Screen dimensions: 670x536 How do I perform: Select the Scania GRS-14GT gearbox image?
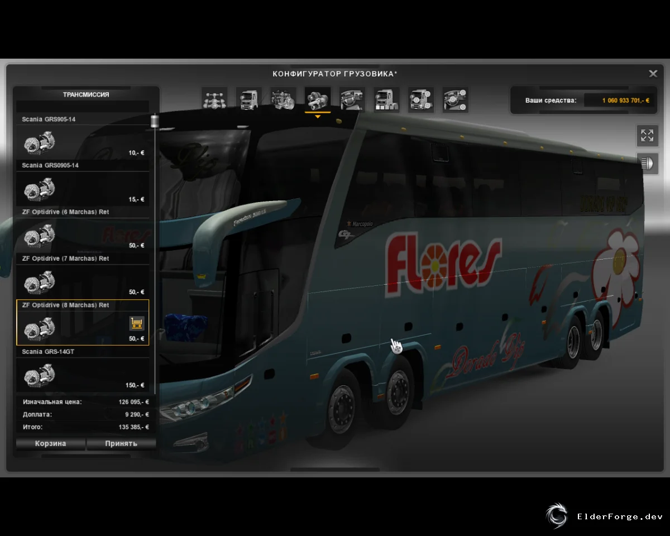pyautogui.click(x=39, y=375)
